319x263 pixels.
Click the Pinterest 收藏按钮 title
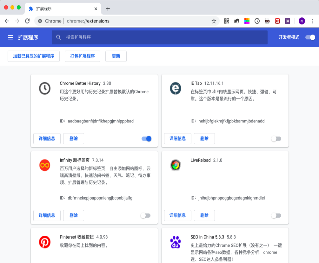[77, 237]
